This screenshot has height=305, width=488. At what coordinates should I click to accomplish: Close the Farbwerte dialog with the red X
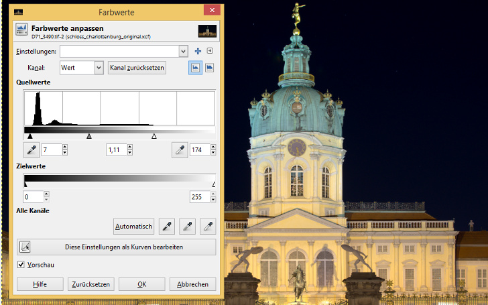point(212,10)
